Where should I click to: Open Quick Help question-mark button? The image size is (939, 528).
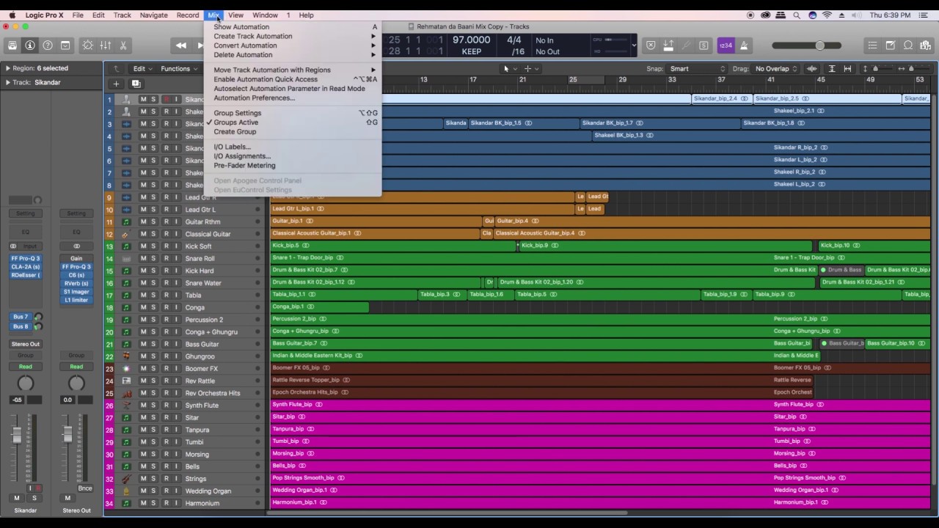[48, 45]
